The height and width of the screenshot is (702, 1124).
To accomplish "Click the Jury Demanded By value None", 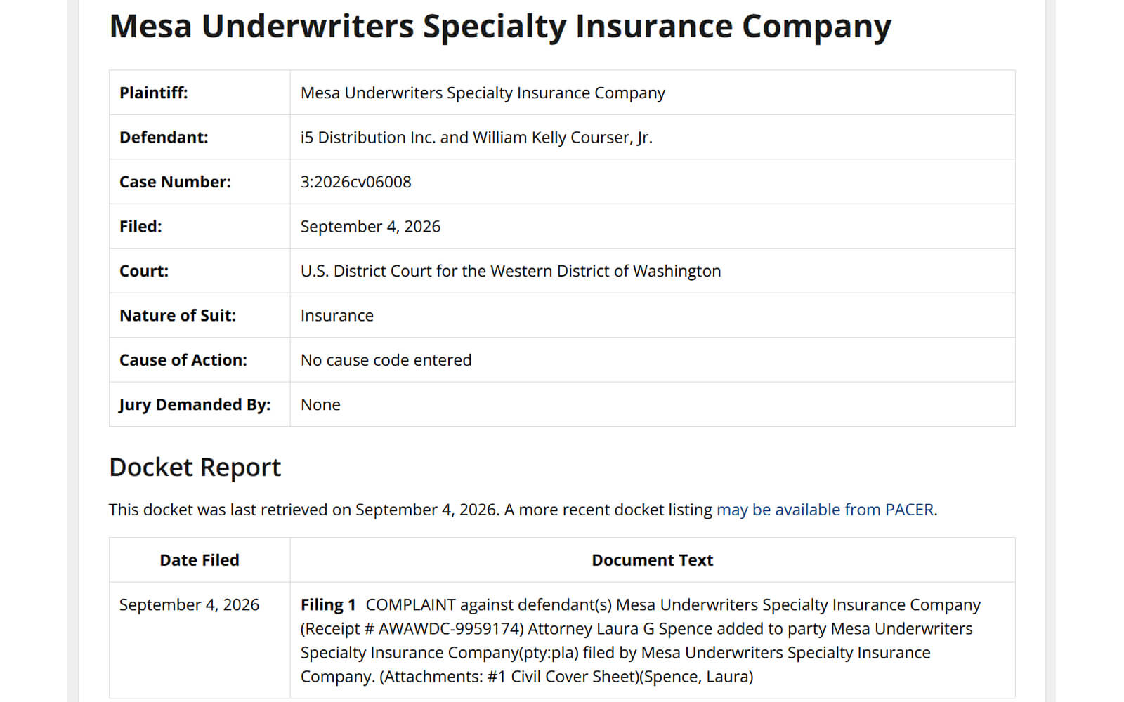I will coord(320,405).
